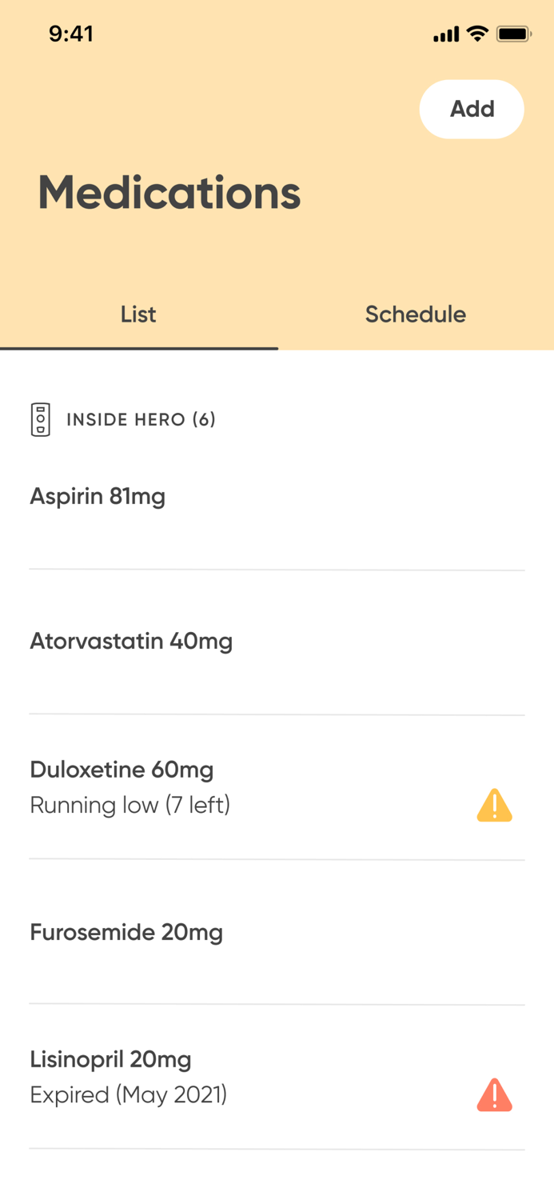Click the Wi-Fi icon in the status bar
The height and width of the screenshot is (1200, 554).
click(x=477, y=34)
